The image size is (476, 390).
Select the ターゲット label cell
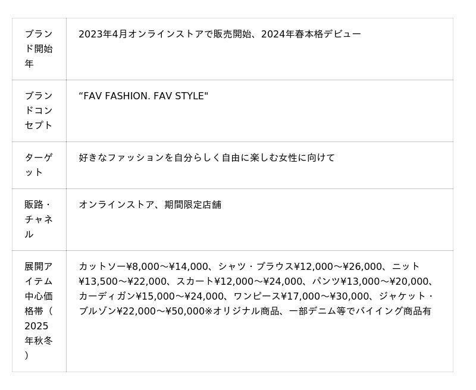click(x=39, y=165)
